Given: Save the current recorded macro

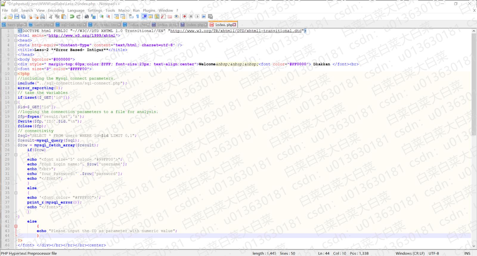Looking at the screenshot, I should click(x=210, y=16).
